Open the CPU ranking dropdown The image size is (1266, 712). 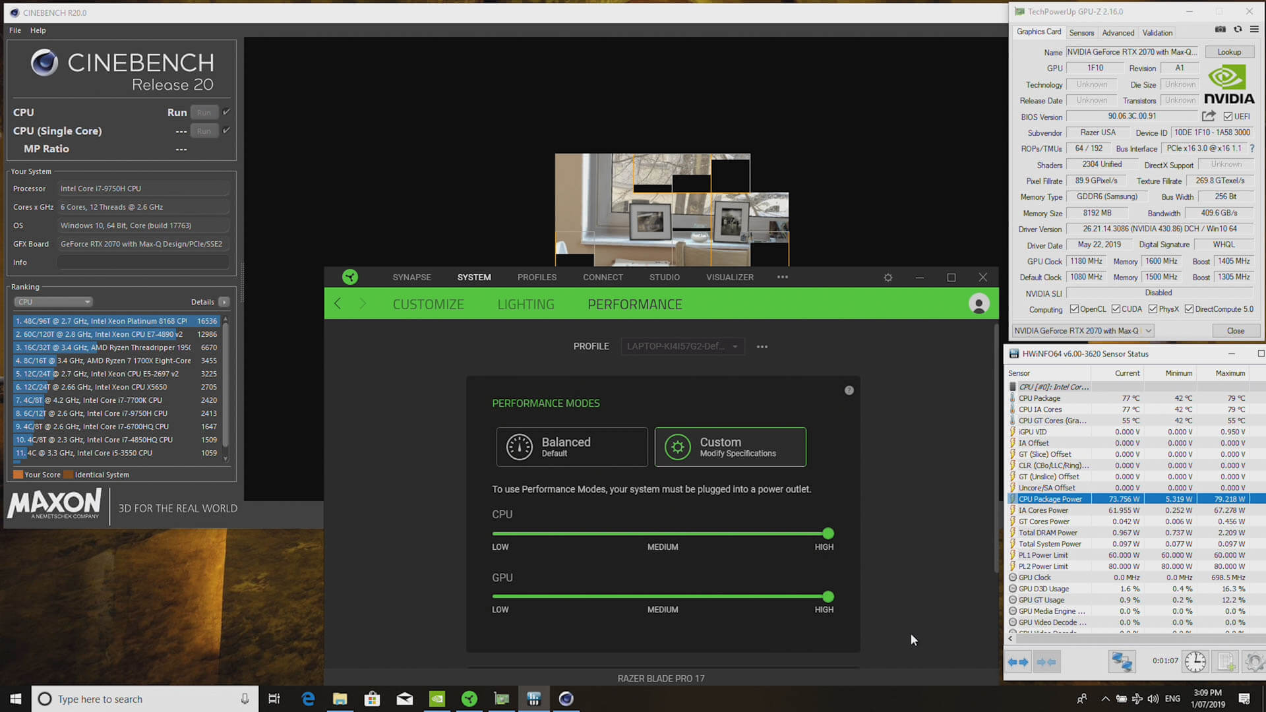(x=53, y=302)
